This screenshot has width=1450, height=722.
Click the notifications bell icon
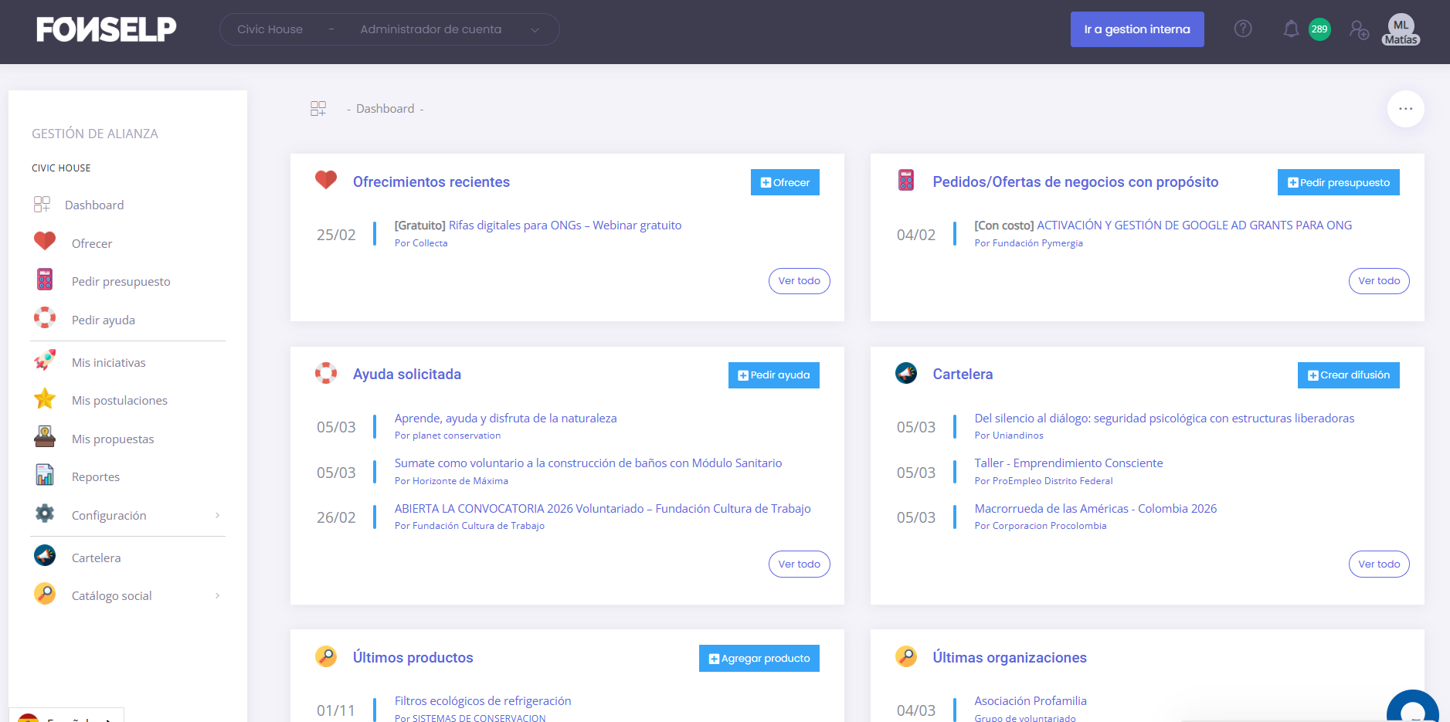(1291, 29)
